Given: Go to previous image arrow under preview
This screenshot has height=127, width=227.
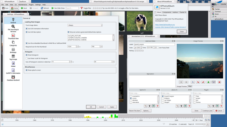Looking at the screenshot, I should 181,82.
